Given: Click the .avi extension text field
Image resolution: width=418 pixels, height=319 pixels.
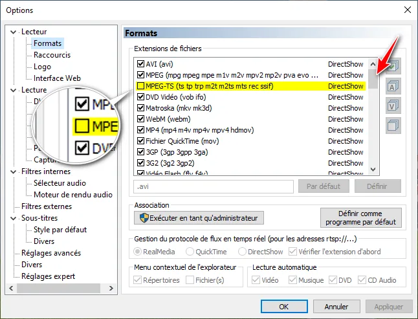Looking at the screenshot, I should [x=214, y=186].
